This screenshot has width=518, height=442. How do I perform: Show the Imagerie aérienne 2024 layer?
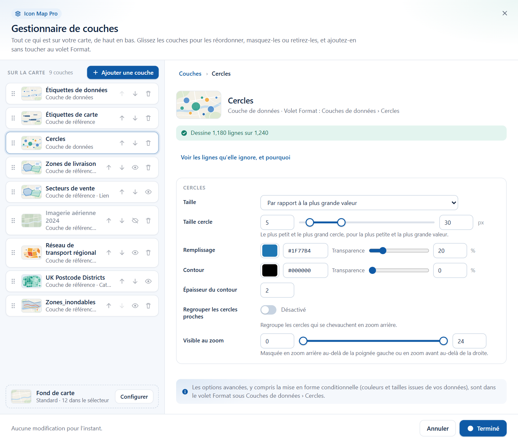point(135,221)
